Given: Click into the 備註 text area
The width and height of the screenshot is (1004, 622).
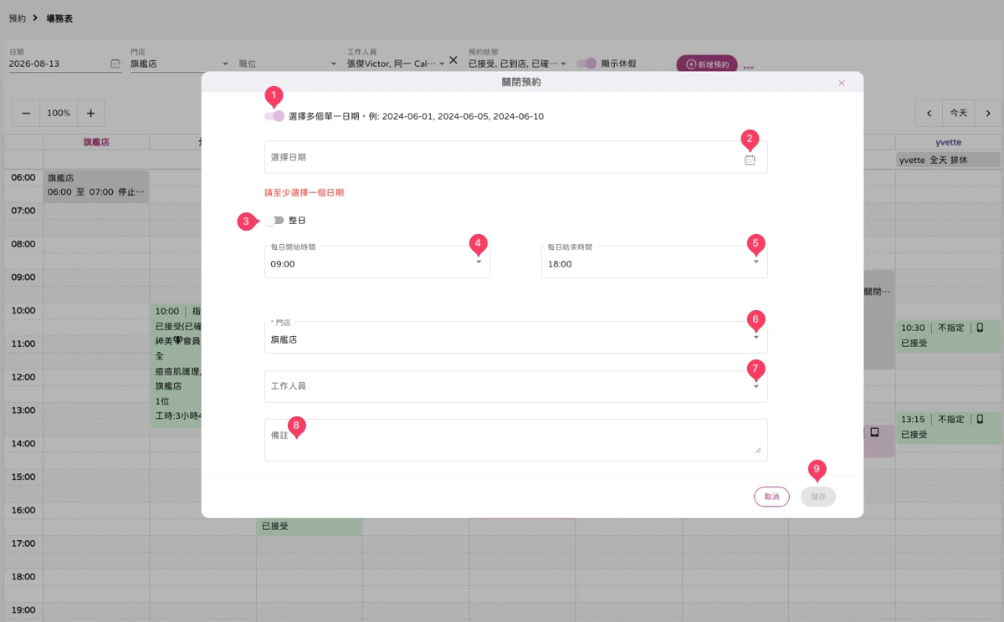Looking at the screenshot, I should click(515, 440).
